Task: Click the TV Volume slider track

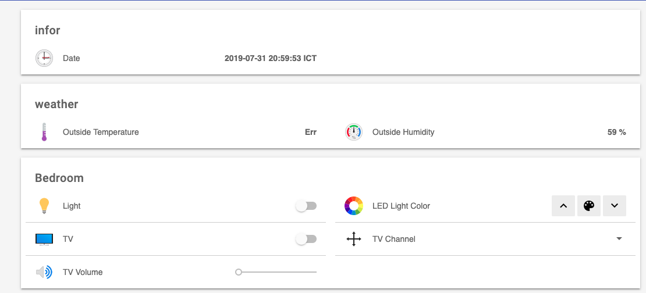Action: click(277, 272)
